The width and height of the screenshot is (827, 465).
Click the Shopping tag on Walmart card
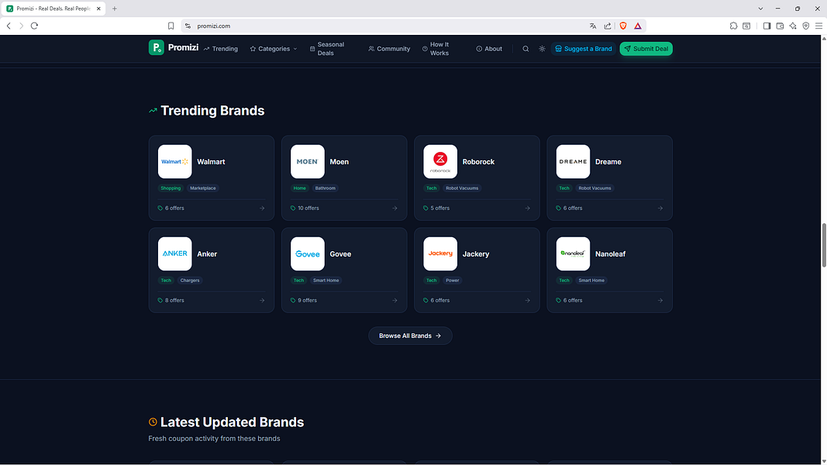(171, 188)
